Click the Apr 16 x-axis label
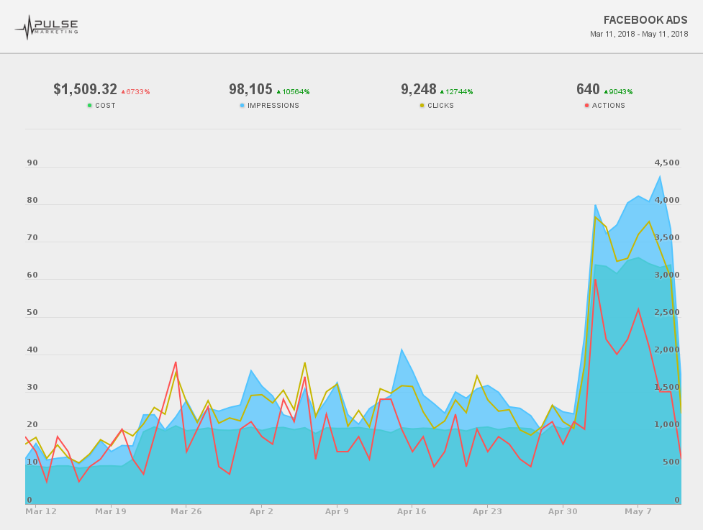Viewport: 703px width, 530px height. pos(412,511)
